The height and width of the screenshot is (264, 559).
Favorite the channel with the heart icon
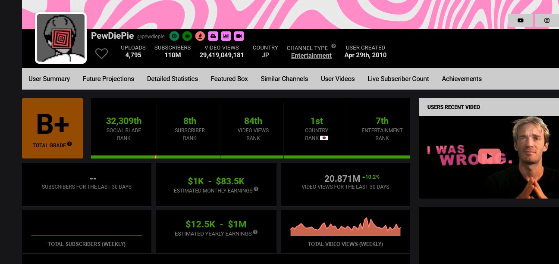pos(101,54)
